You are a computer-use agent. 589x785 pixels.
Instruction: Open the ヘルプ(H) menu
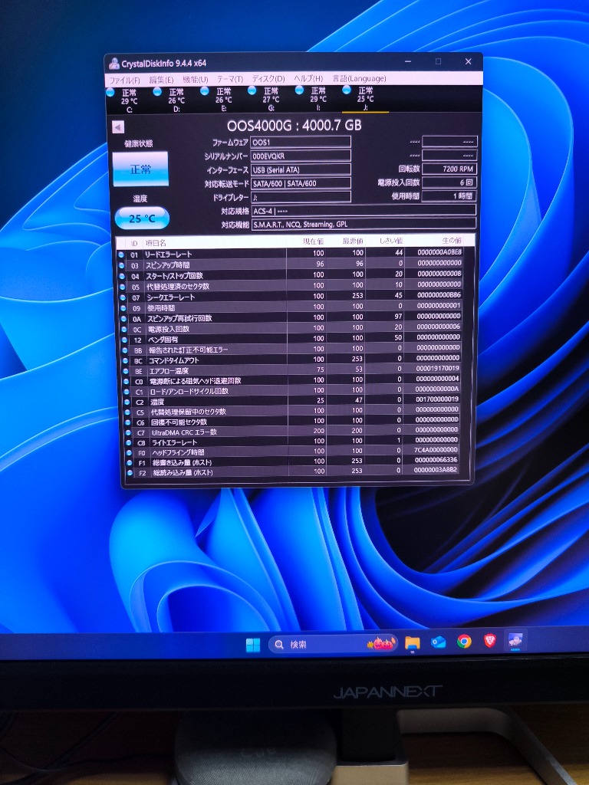point(308,79)
